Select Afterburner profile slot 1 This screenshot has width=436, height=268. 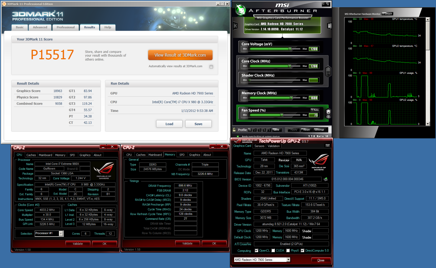tap(250, 130)
